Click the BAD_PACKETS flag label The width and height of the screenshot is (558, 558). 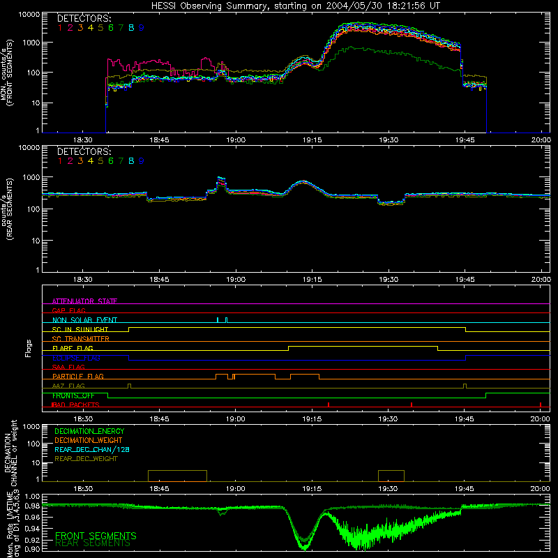coord(75,405)
